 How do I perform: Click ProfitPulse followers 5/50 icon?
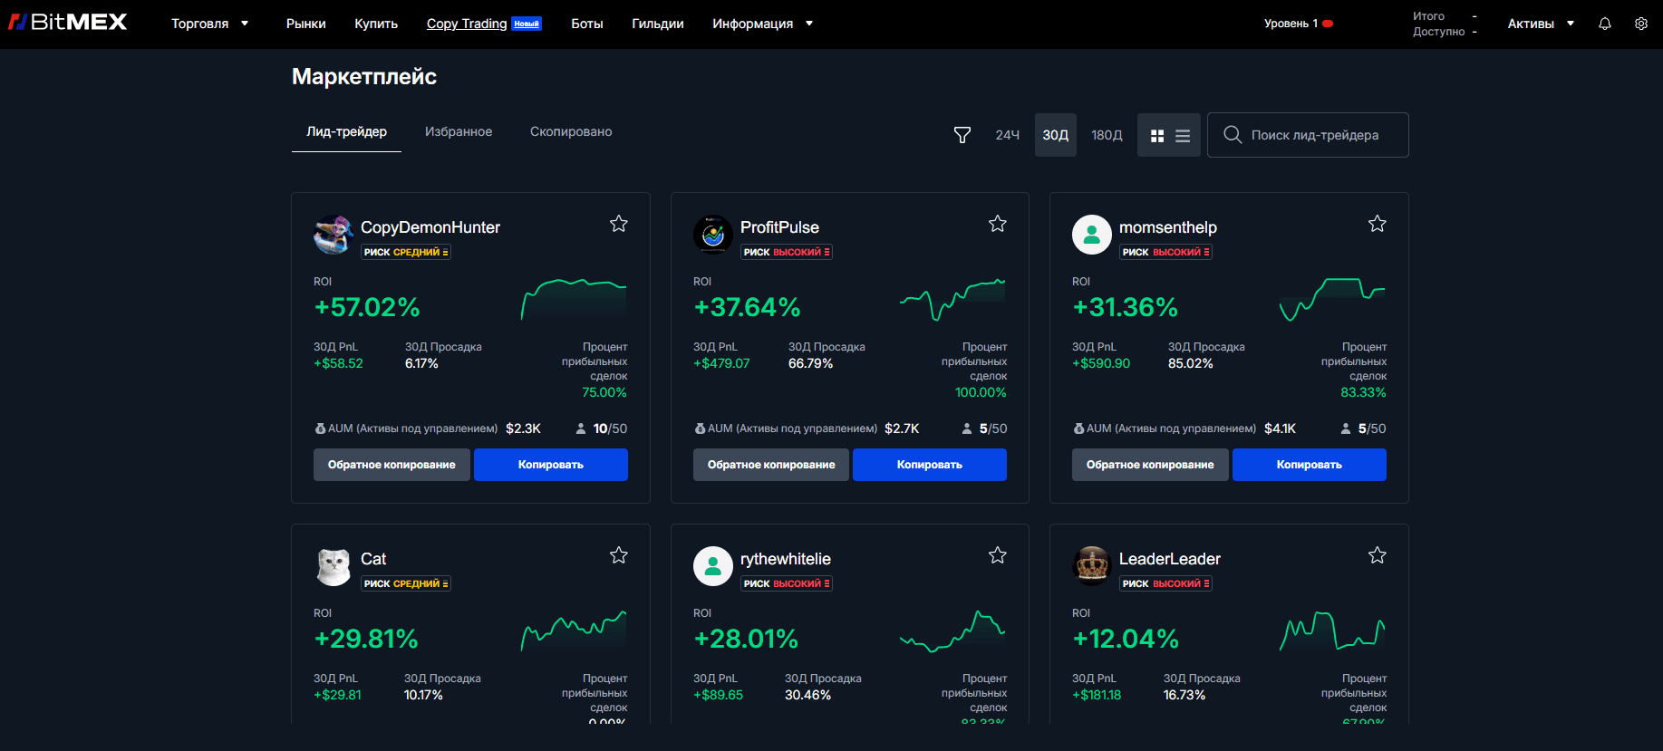pyautogui.click(x=968, y=428)
